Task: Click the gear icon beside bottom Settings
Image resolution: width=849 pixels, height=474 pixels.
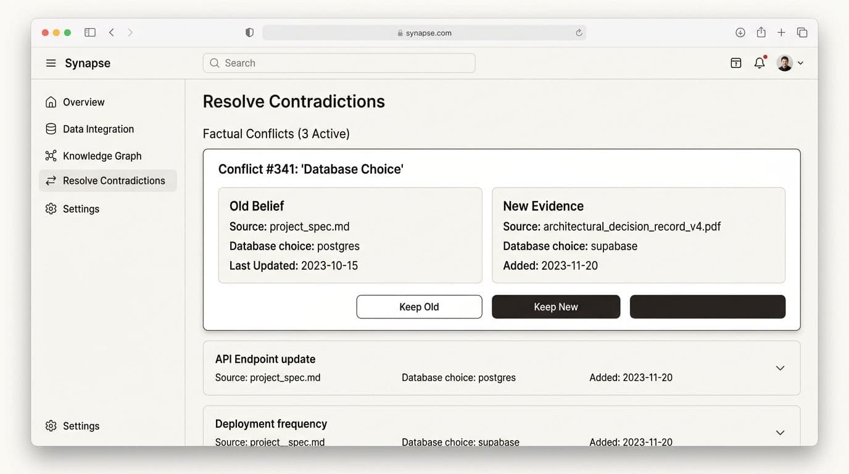Action: click(51, 426)
